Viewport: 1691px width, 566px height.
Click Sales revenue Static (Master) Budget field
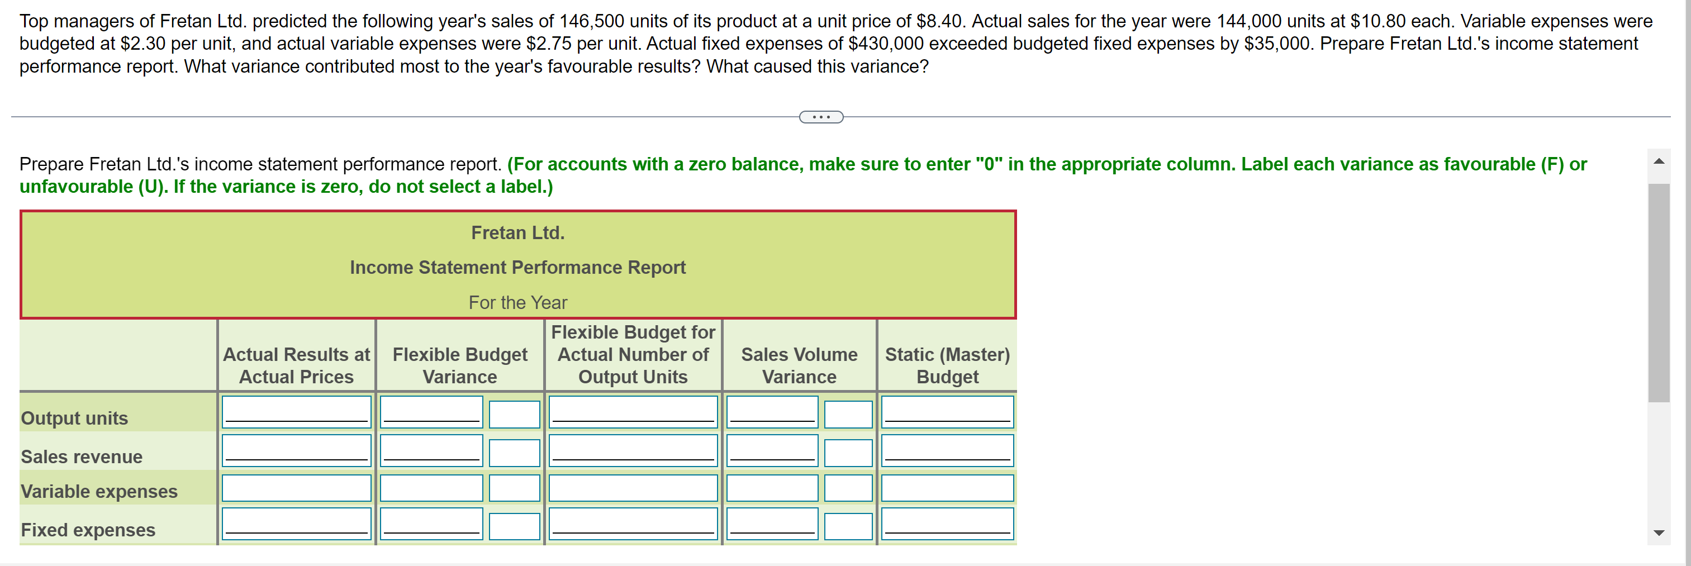tap(947, 450)
